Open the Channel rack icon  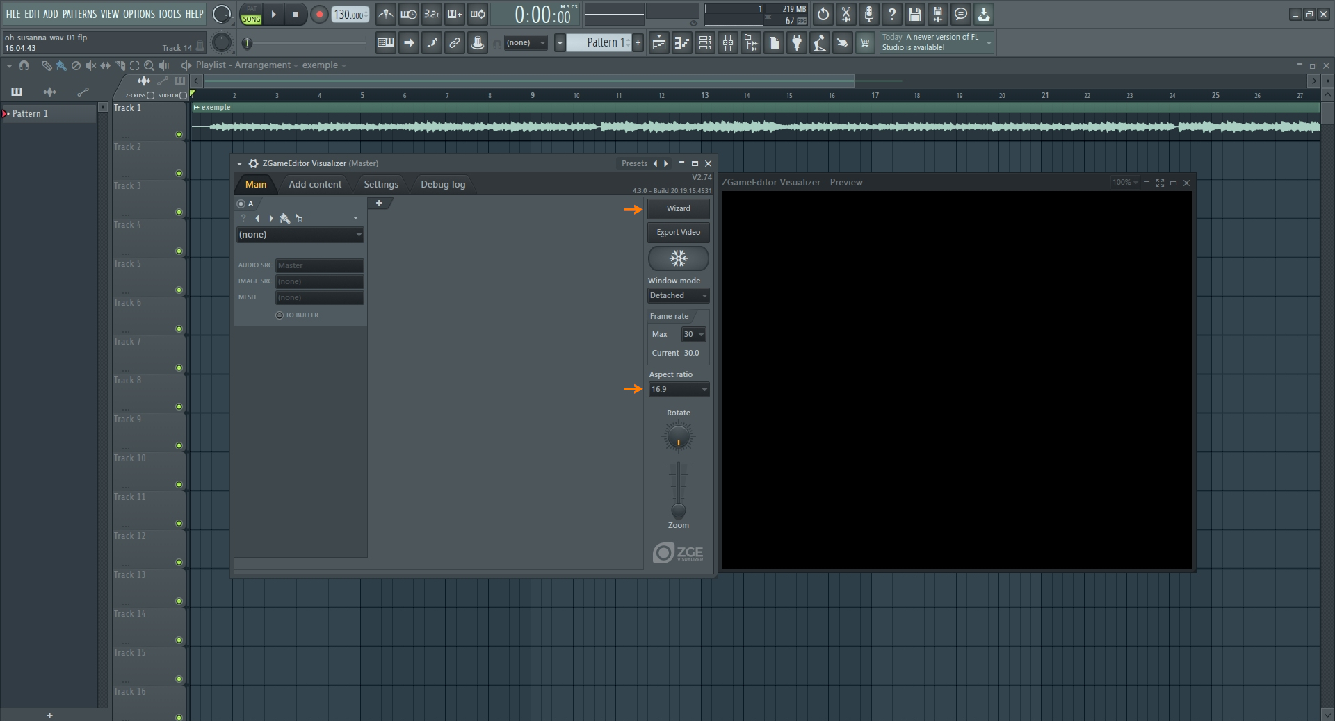pos(705,43)
